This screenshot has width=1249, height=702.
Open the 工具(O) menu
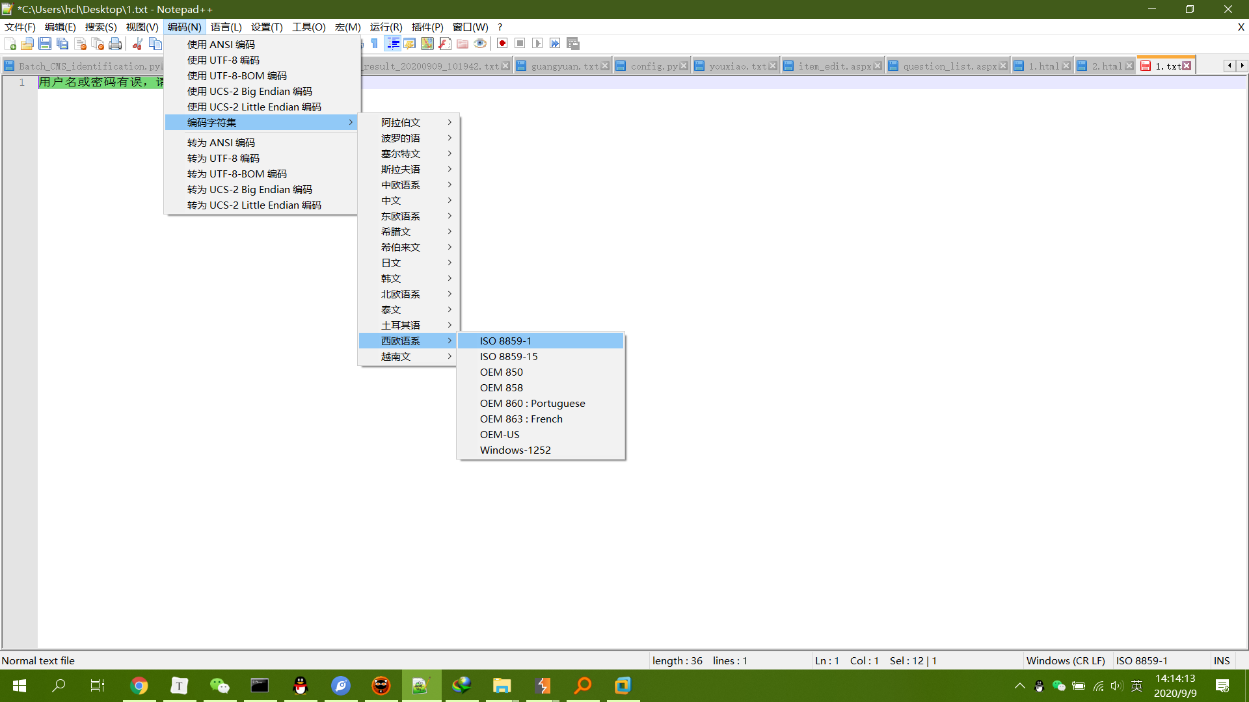coord(309,27)
